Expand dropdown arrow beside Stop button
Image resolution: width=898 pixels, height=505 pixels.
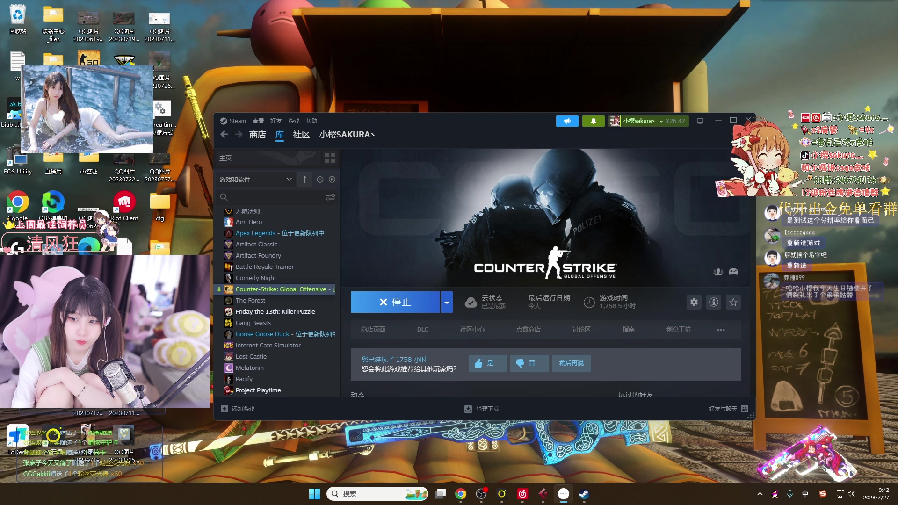(x=447, y=302)
